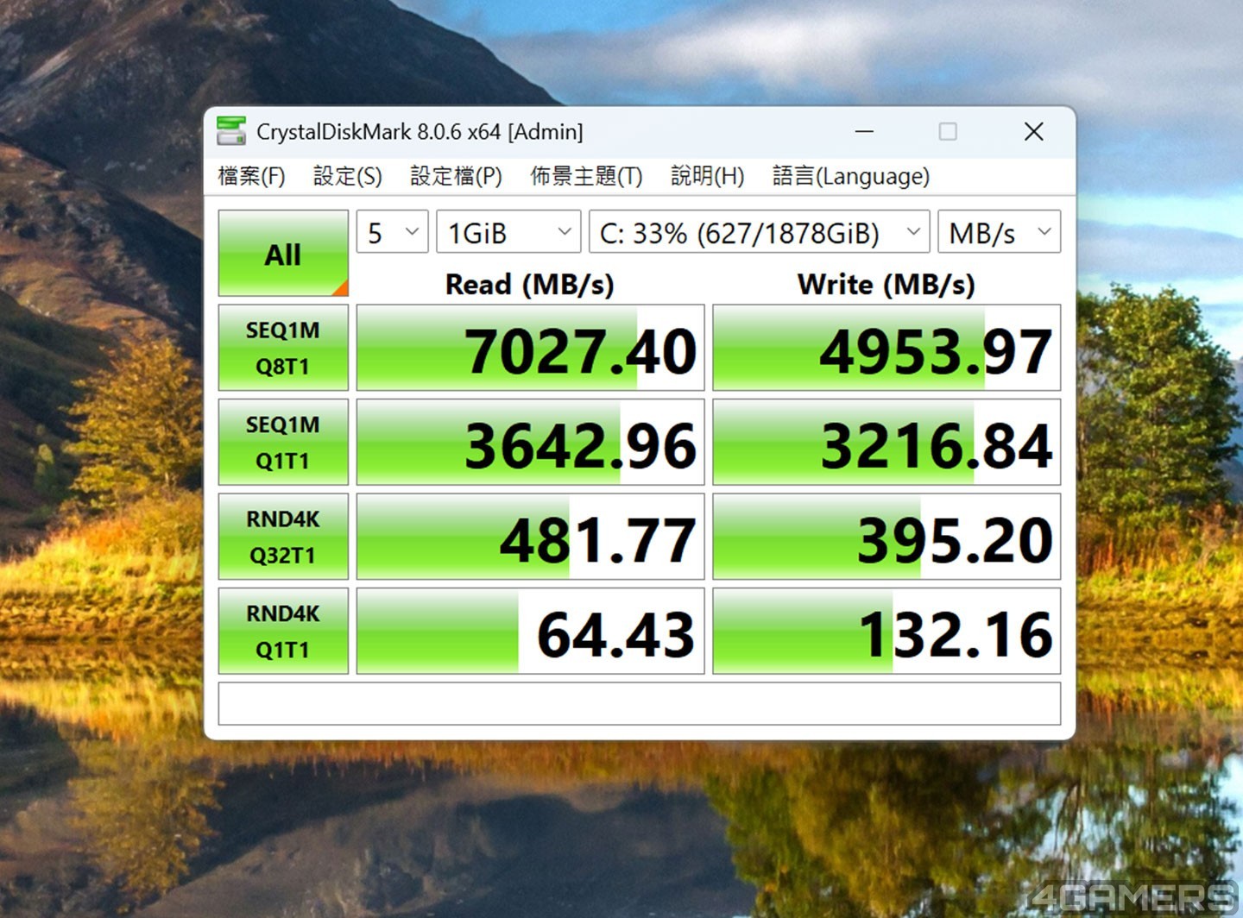Click the CrystalDiskMark app icon in title bar

[231, 131]
